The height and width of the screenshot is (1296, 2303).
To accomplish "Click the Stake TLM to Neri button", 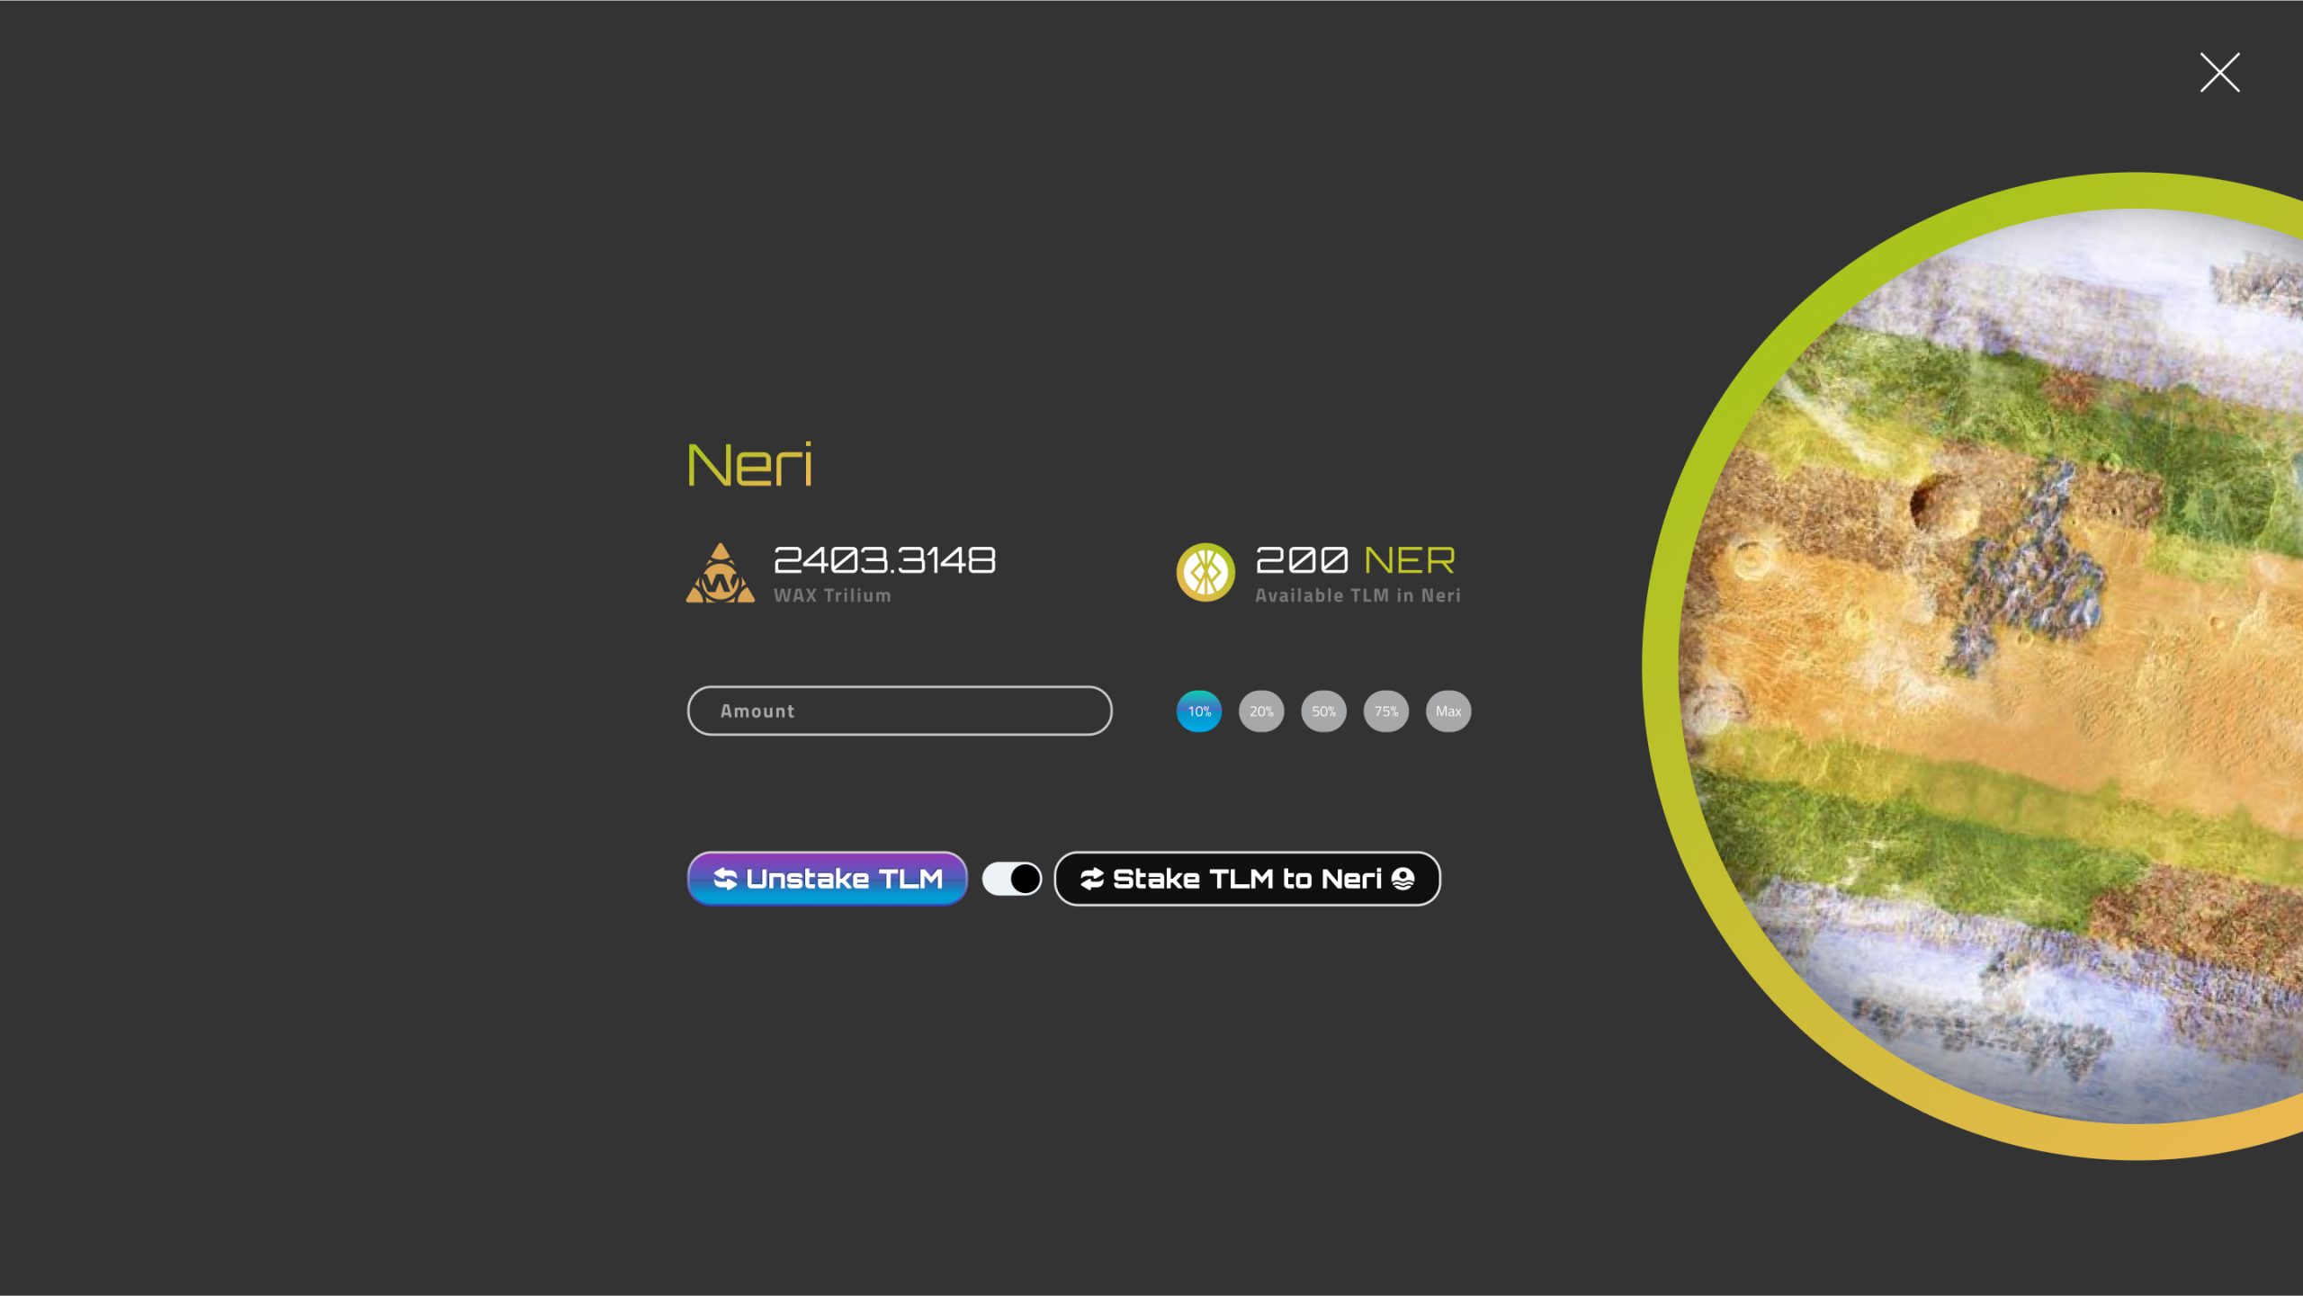I will [1248, 879].
